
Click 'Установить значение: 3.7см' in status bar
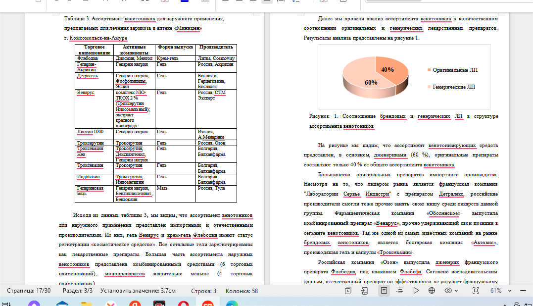pyautogui.click(x=138, y=291)
